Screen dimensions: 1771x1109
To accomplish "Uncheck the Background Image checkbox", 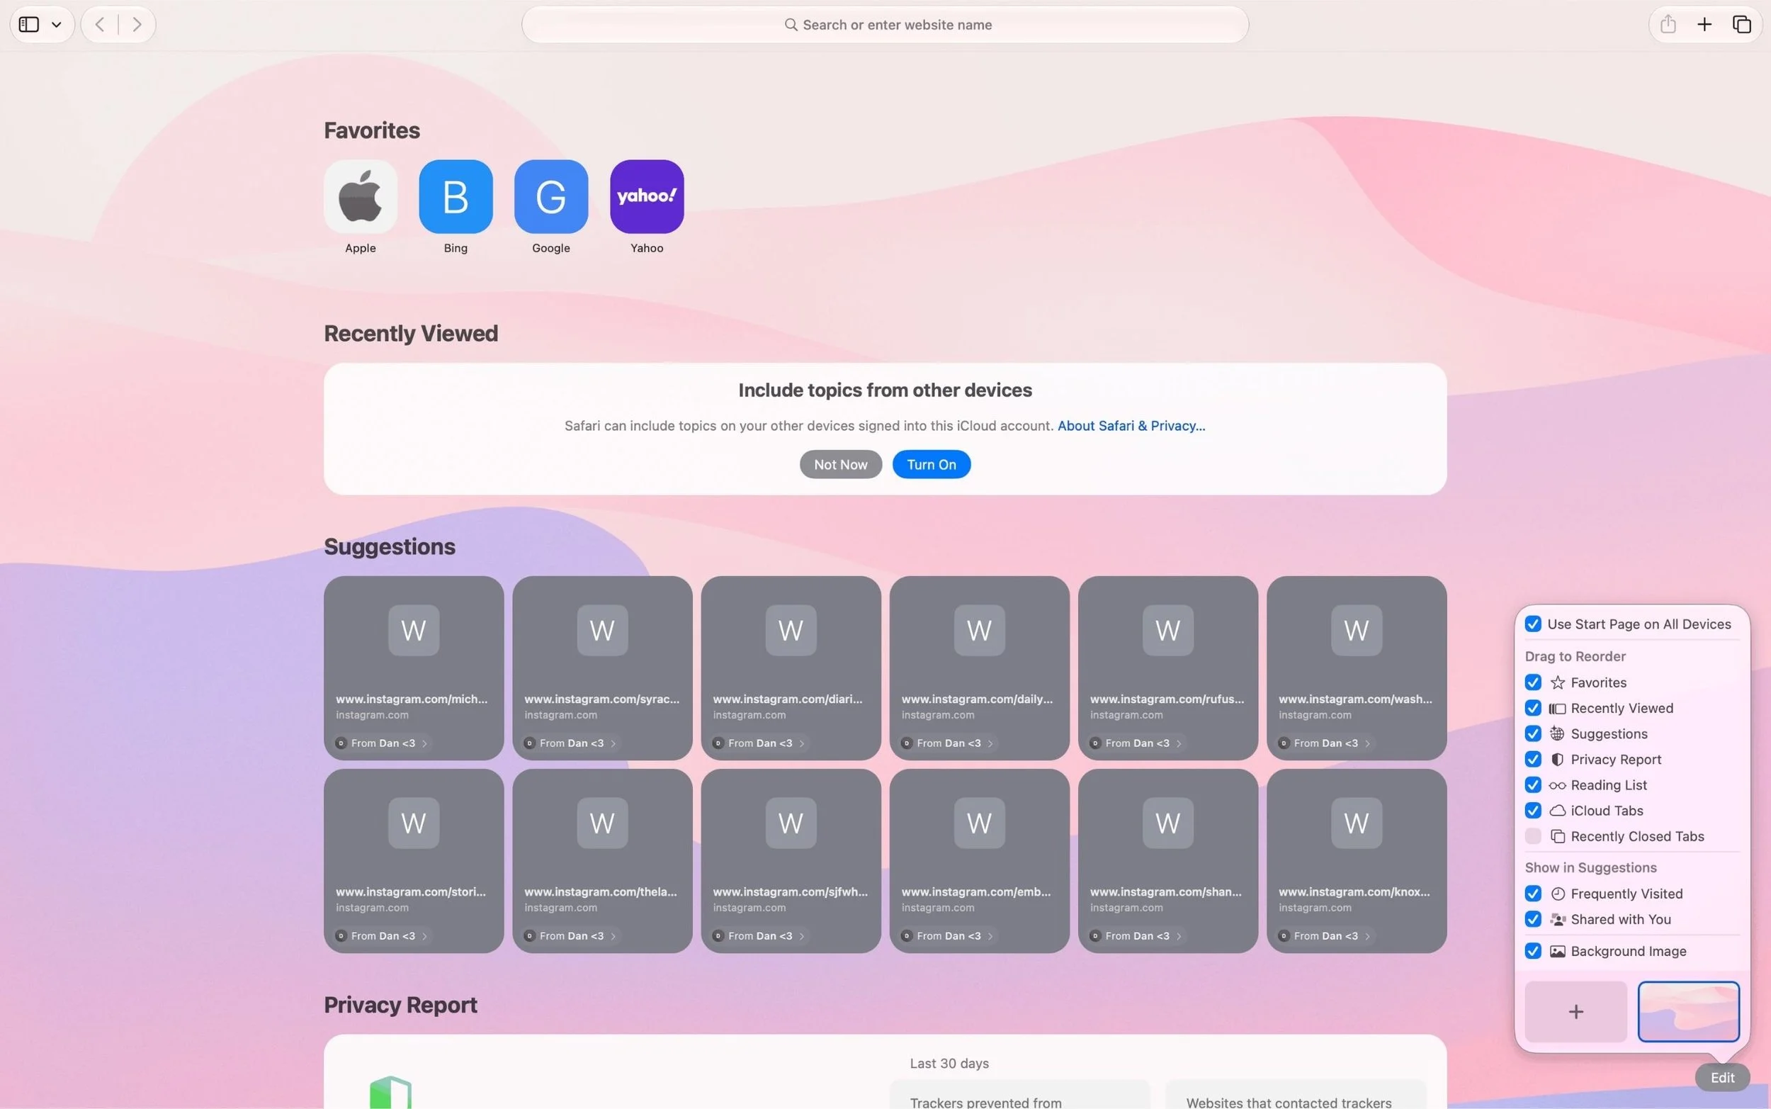I will pos(1533,951).
